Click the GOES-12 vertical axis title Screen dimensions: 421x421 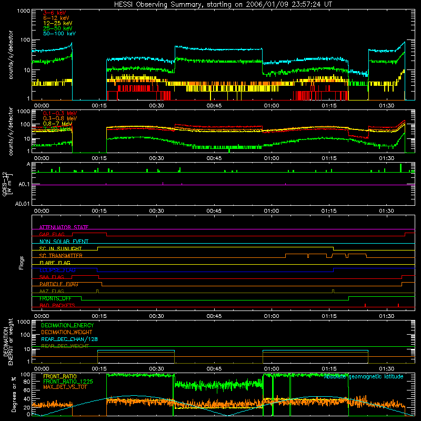pyautogui.click(x=7, y=184)
